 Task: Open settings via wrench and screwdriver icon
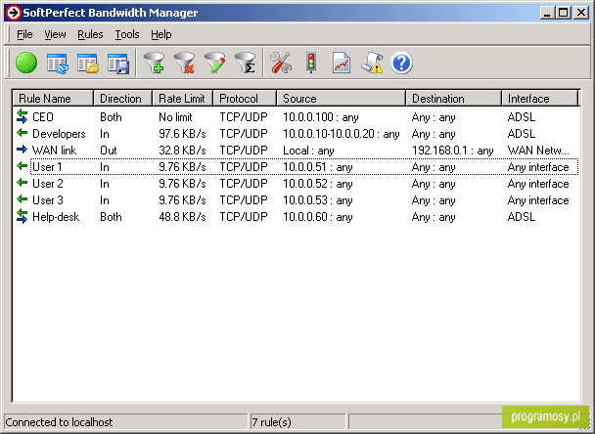point(281,63)
